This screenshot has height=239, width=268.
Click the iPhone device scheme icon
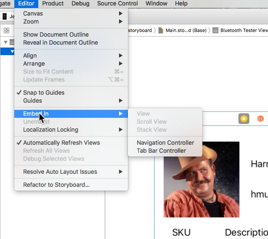coord(5,16)
